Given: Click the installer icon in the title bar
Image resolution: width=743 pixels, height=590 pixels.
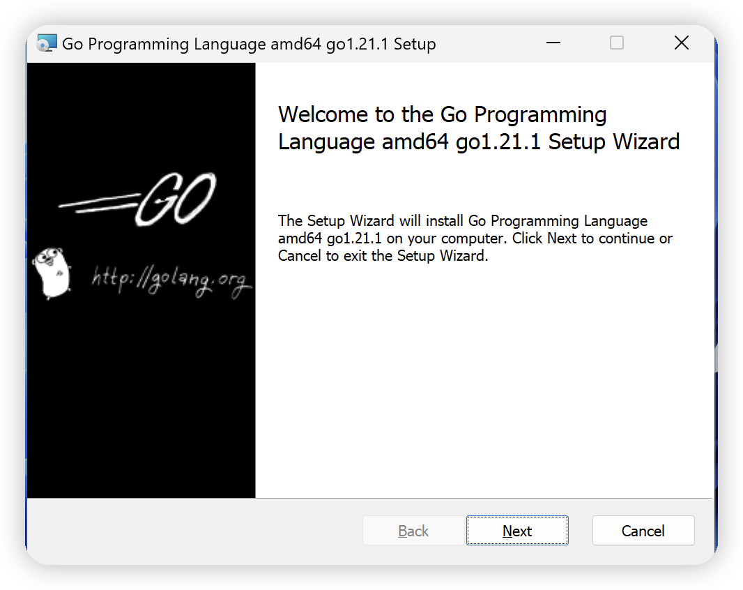Looking at the screenshot, I should (x=47, y=43).
